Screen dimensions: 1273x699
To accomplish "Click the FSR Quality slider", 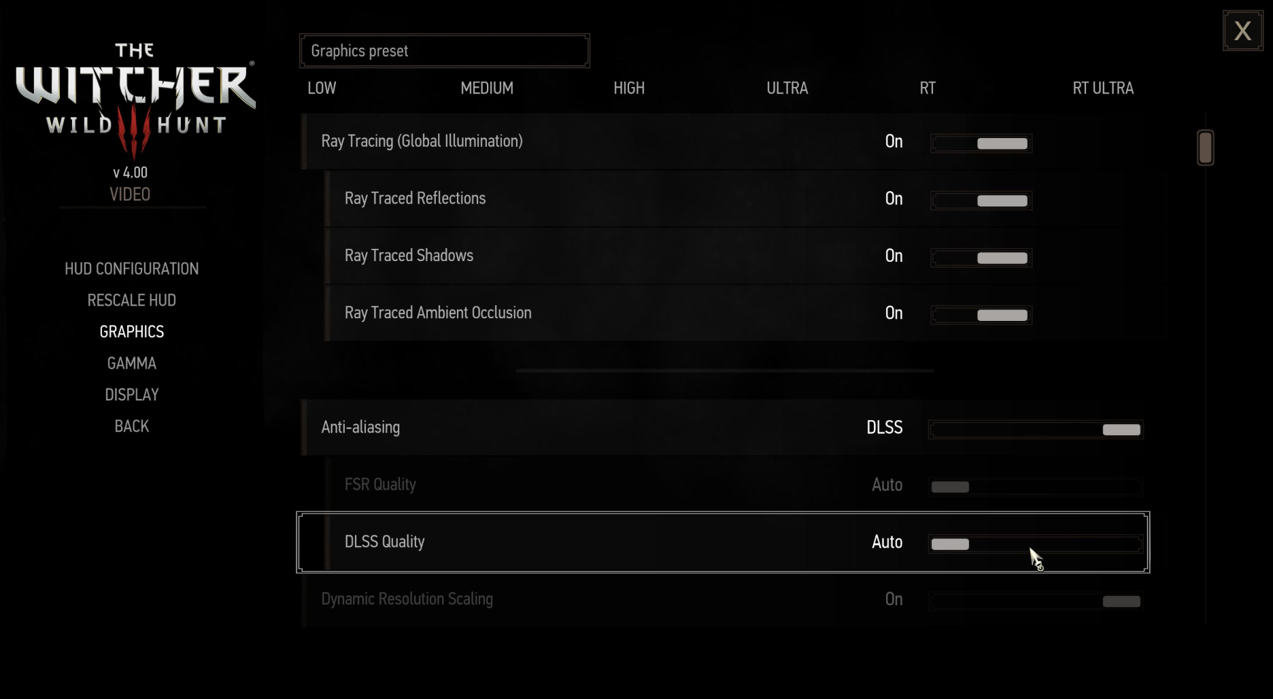I will (x=1036, y=487).
